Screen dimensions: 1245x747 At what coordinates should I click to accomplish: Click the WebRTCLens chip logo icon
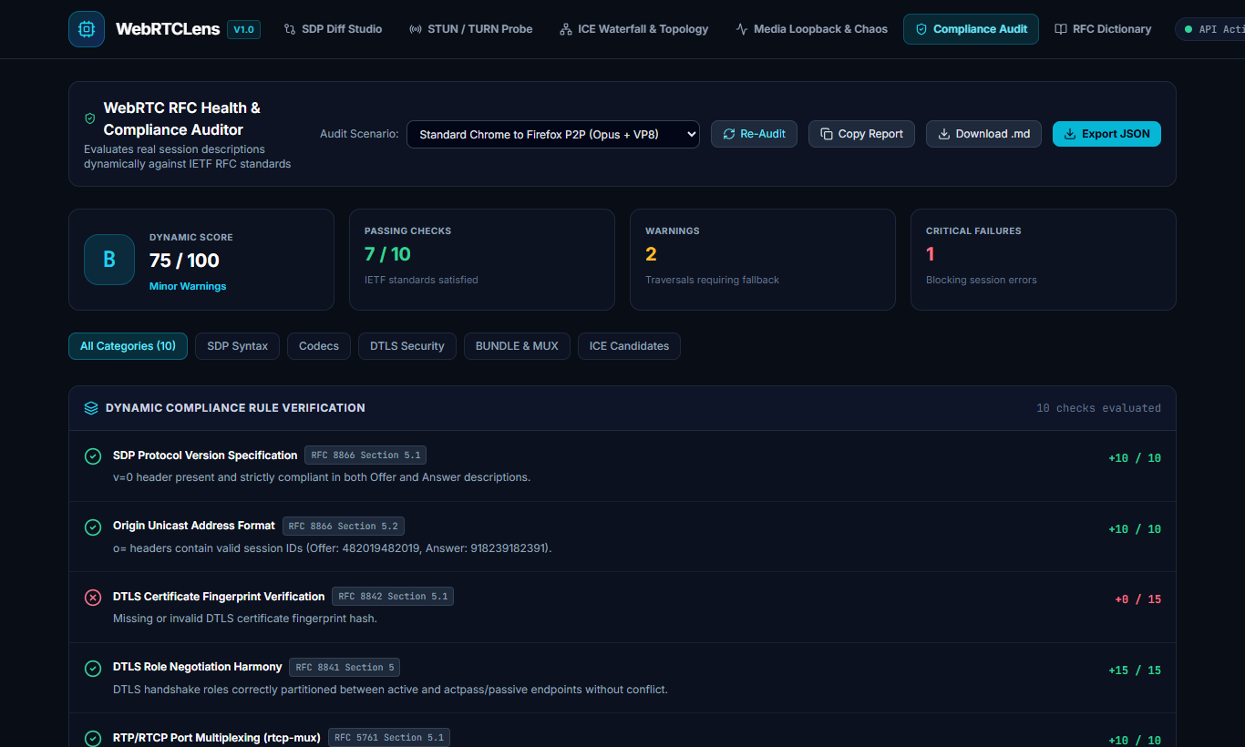point(87,29)
